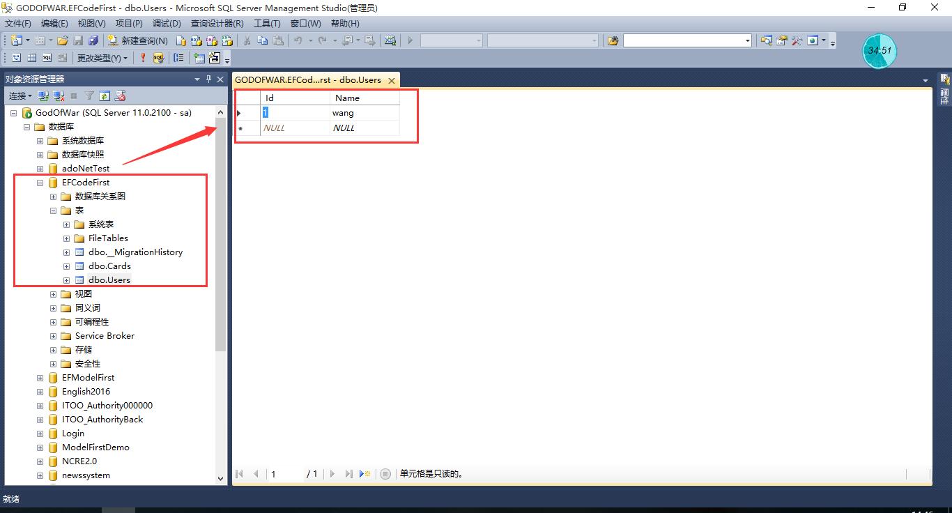
Task: Click the MDX query toolbar icon
Action: 196,40
